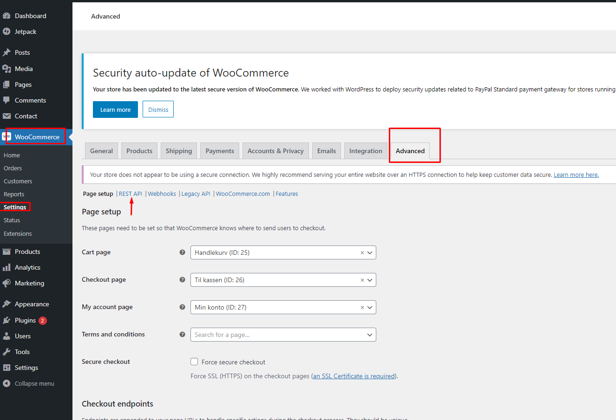
Task: Click the Collapse menu arrow icon
Action: [7, 383]
